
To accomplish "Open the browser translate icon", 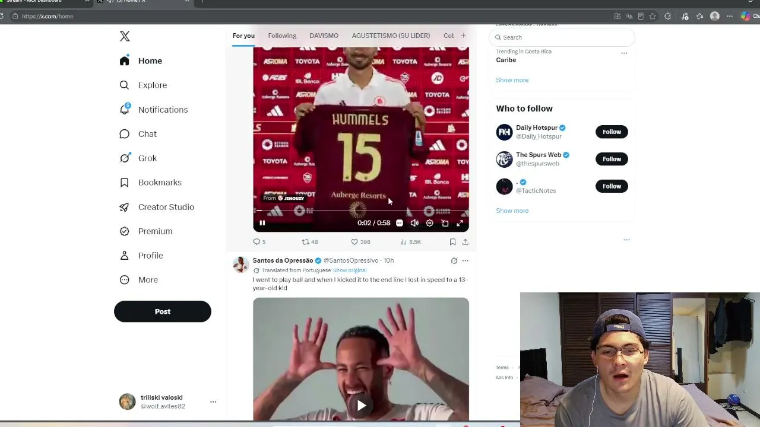I will click(629, 16).
